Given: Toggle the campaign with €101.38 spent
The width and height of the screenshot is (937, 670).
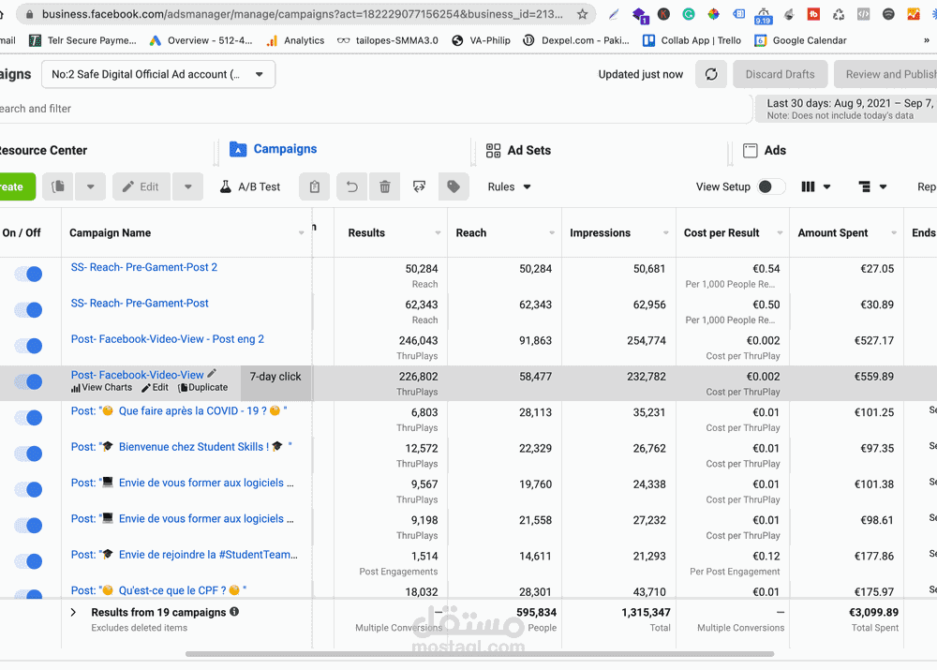Looking at the screenshot, I should point(29,489).
